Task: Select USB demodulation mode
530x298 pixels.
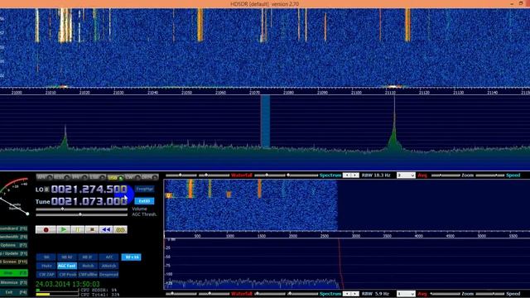Action: [115, 177]
